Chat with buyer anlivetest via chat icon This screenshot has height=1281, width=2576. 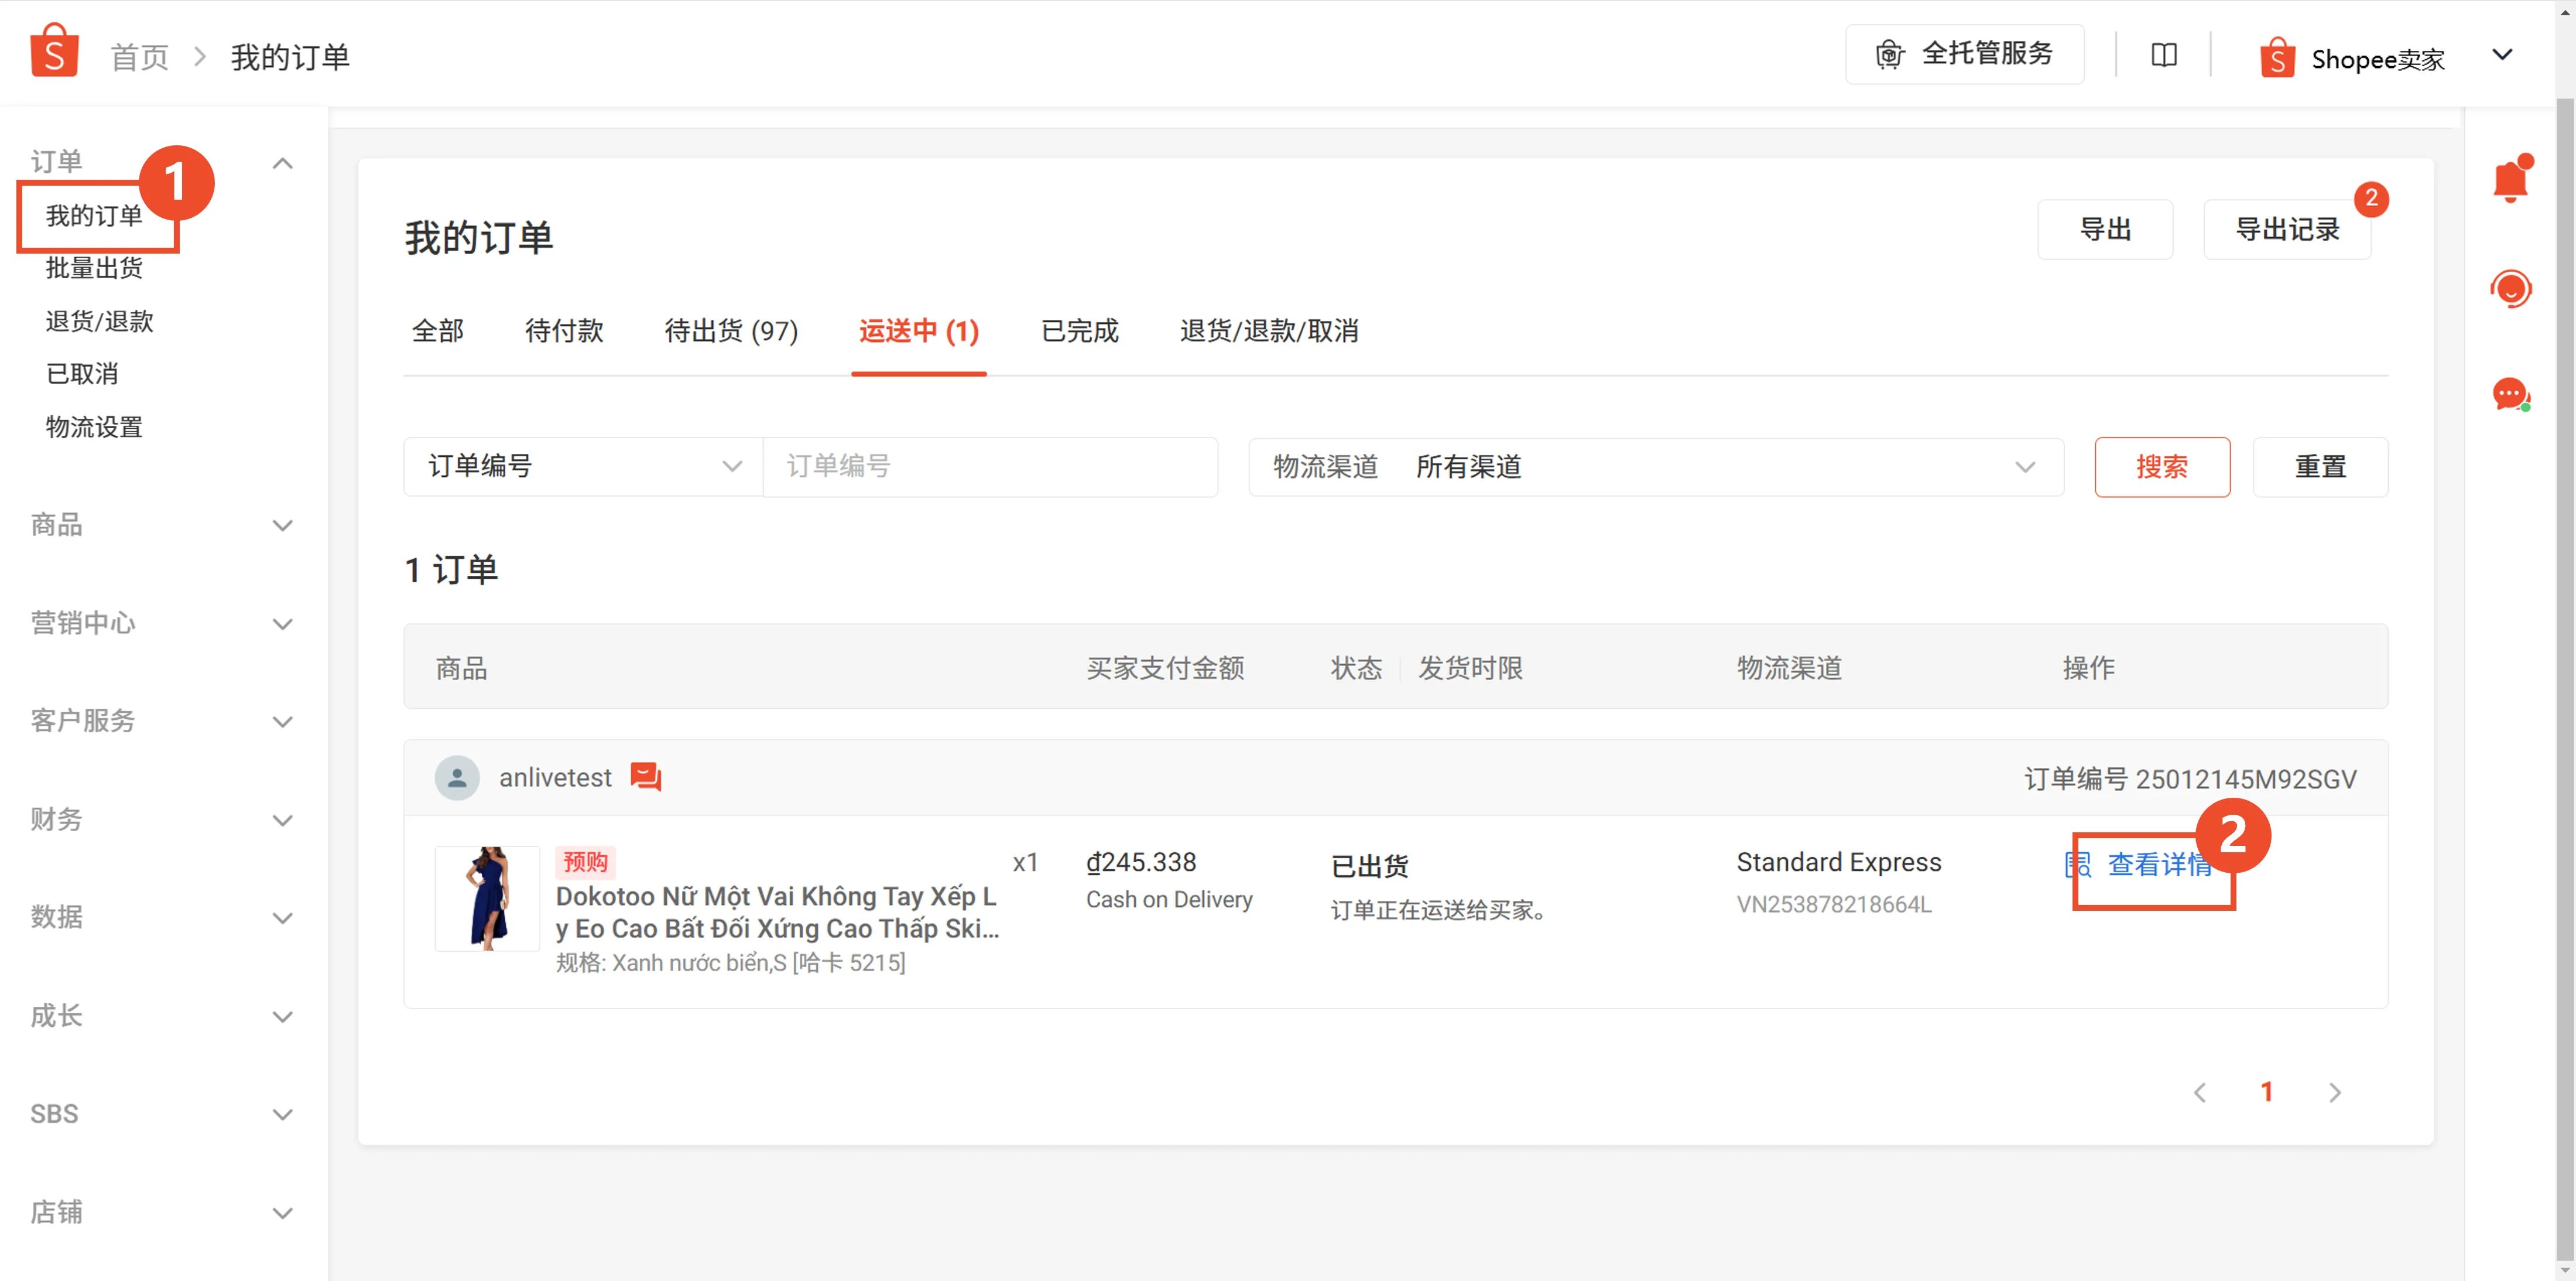click(x=646, y=777)
